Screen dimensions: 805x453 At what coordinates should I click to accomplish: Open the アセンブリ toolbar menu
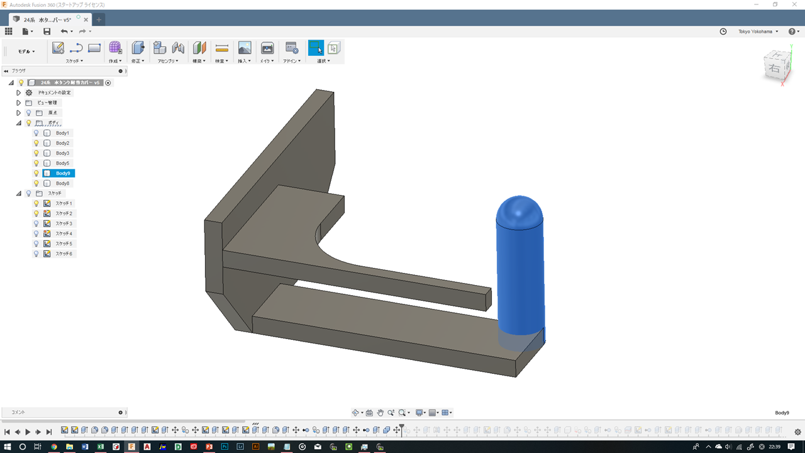[169, 61]
